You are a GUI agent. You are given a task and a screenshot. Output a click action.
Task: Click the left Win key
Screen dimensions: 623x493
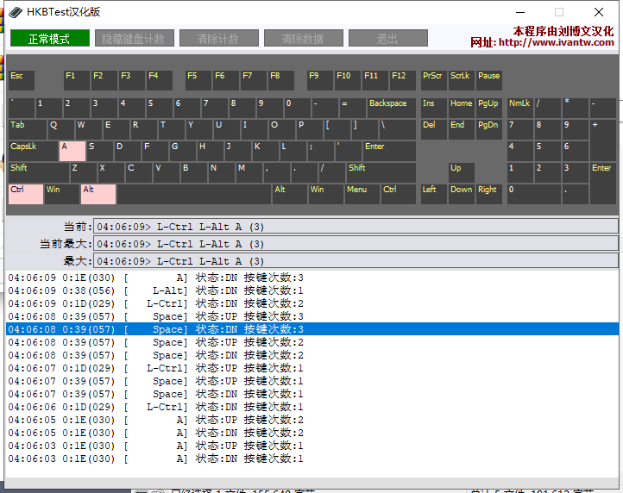pyautogui.click(x=62, y=194)
